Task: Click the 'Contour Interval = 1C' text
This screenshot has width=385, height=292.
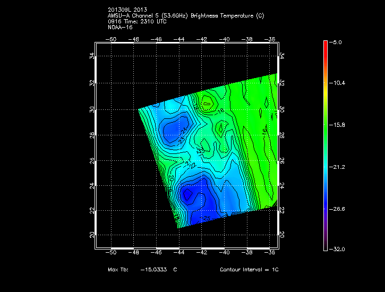Action: click(249, 270)
